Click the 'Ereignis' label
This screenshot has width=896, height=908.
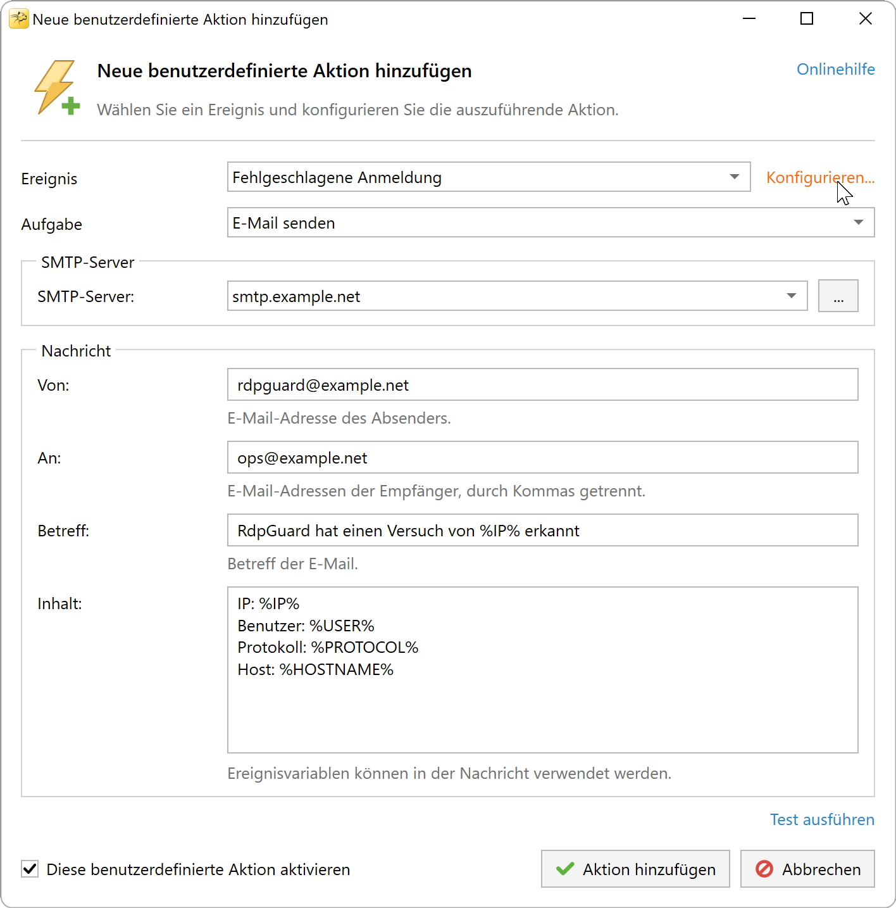[x=49, y=179]
